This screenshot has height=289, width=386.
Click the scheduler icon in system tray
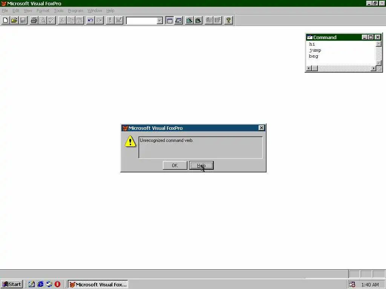click(x=352, y=284)
